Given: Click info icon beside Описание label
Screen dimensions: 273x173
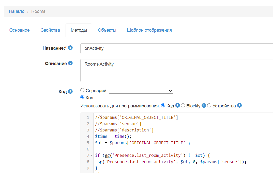Looking at the screenshot, I should click(70, 63).
